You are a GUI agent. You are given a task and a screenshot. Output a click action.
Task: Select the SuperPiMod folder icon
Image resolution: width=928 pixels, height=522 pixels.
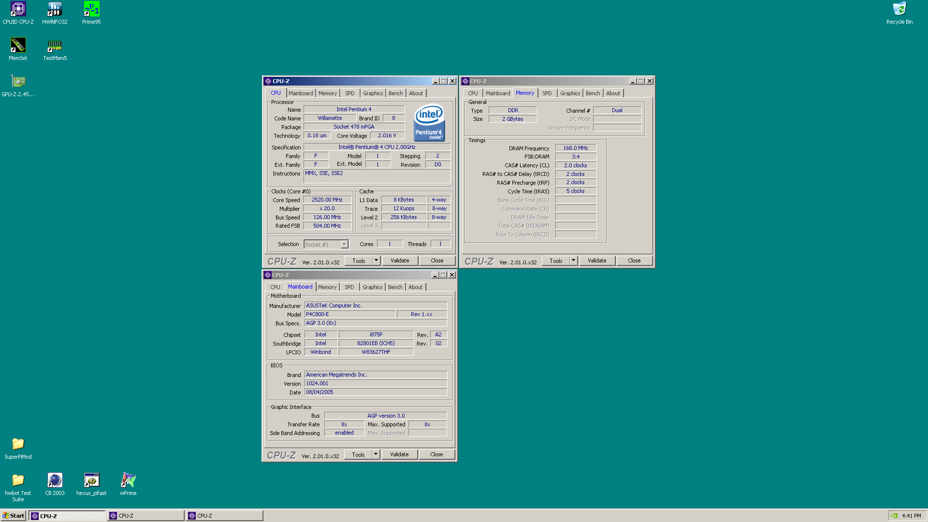click(x=18, y=448)
